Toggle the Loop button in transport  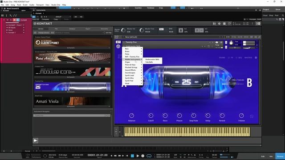tap(149, 156)
